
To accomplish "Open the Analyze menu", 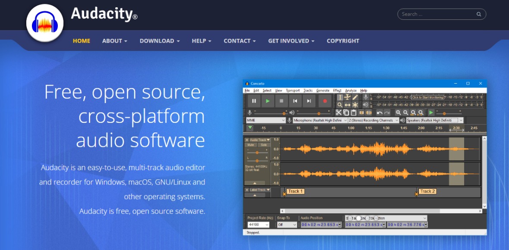I will [351, 91].
